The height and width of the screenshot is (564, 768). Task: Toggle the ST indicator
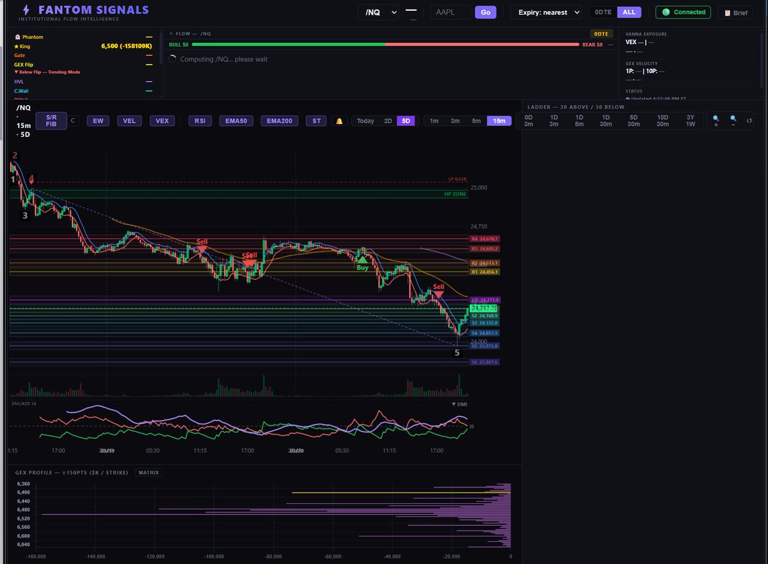316,121
